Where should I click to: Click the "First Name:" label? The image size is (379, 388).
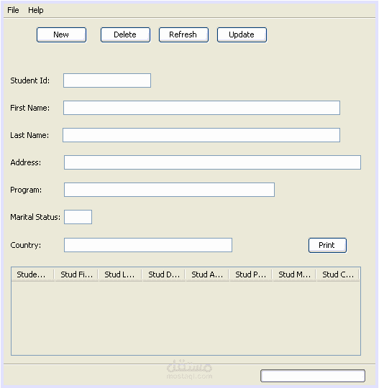(29, 108)
